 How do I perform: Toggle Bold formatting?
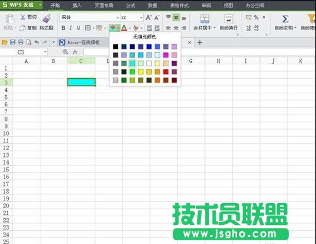[x=63, y=28]
